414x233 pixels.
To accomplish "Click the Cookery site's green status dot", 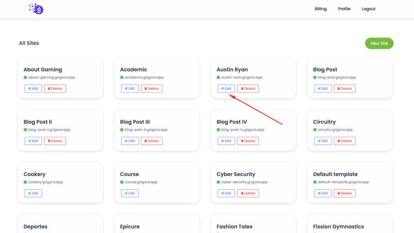I will point(26,182).
